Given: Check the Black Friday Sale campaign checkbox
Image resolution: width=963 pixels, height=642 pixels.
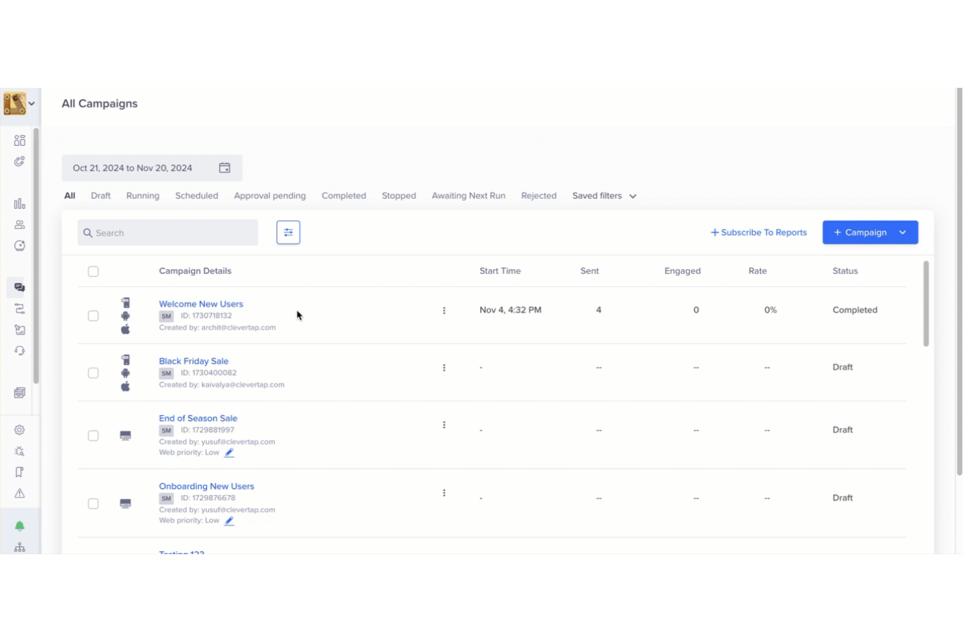Looking at the screenshot, I should point(93,373).
